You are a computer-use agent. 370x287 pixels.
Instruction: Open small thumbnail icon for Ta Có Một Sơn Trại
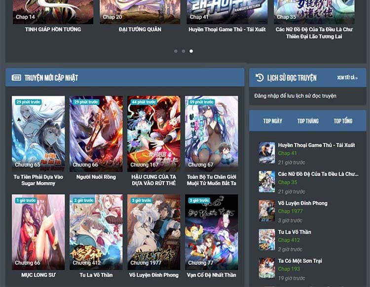coord(267,268)
